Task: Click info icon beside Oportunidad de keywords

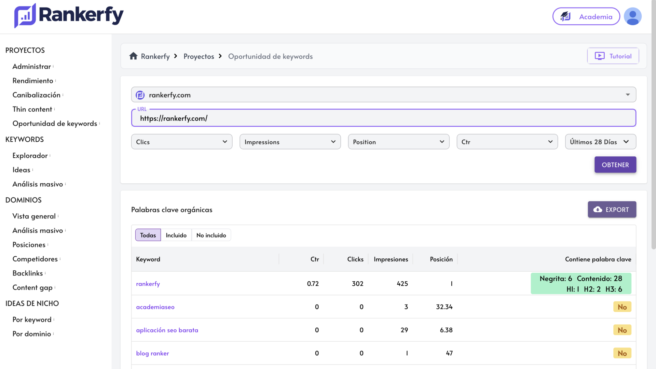Action: coord(99,123)
